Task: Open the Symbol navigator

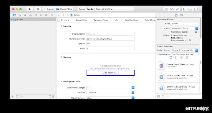Action: click(x=20, y=15)
